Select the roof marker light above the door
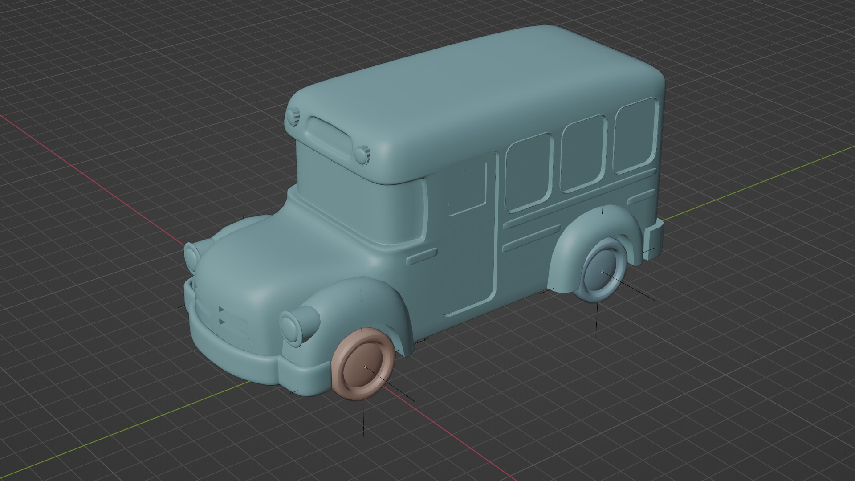This screenshot has width=855, height=481. click(x=362, y=155)
